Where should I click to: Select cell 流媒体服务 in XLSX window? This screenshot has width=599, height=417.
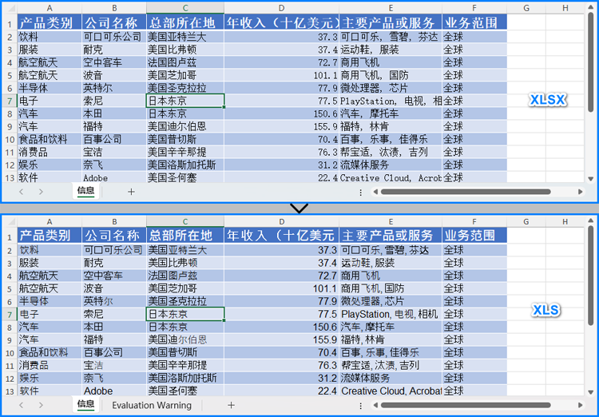(x=391, y=165)
